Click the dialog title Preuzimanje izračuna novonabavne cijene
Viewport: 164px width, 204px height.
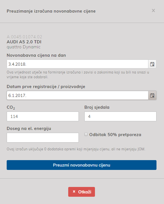pos(51,11)
